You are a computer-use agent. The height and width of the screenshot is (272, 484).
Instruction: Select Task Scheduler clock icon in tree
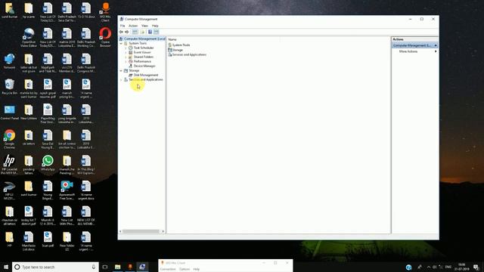pyautogui.click(x=131, y=48)
